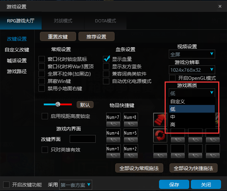Viewport: 227px width, 191px height.
Task: Reset the Num+2 item hotkey
Action: (x=131, y=156)
